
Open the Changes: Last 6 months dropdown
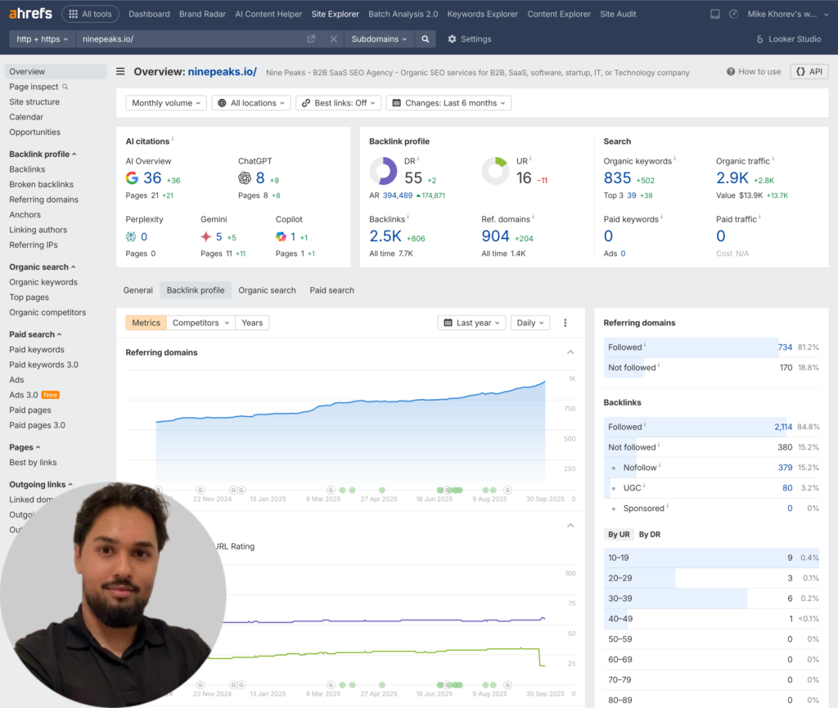pos(448,103)
